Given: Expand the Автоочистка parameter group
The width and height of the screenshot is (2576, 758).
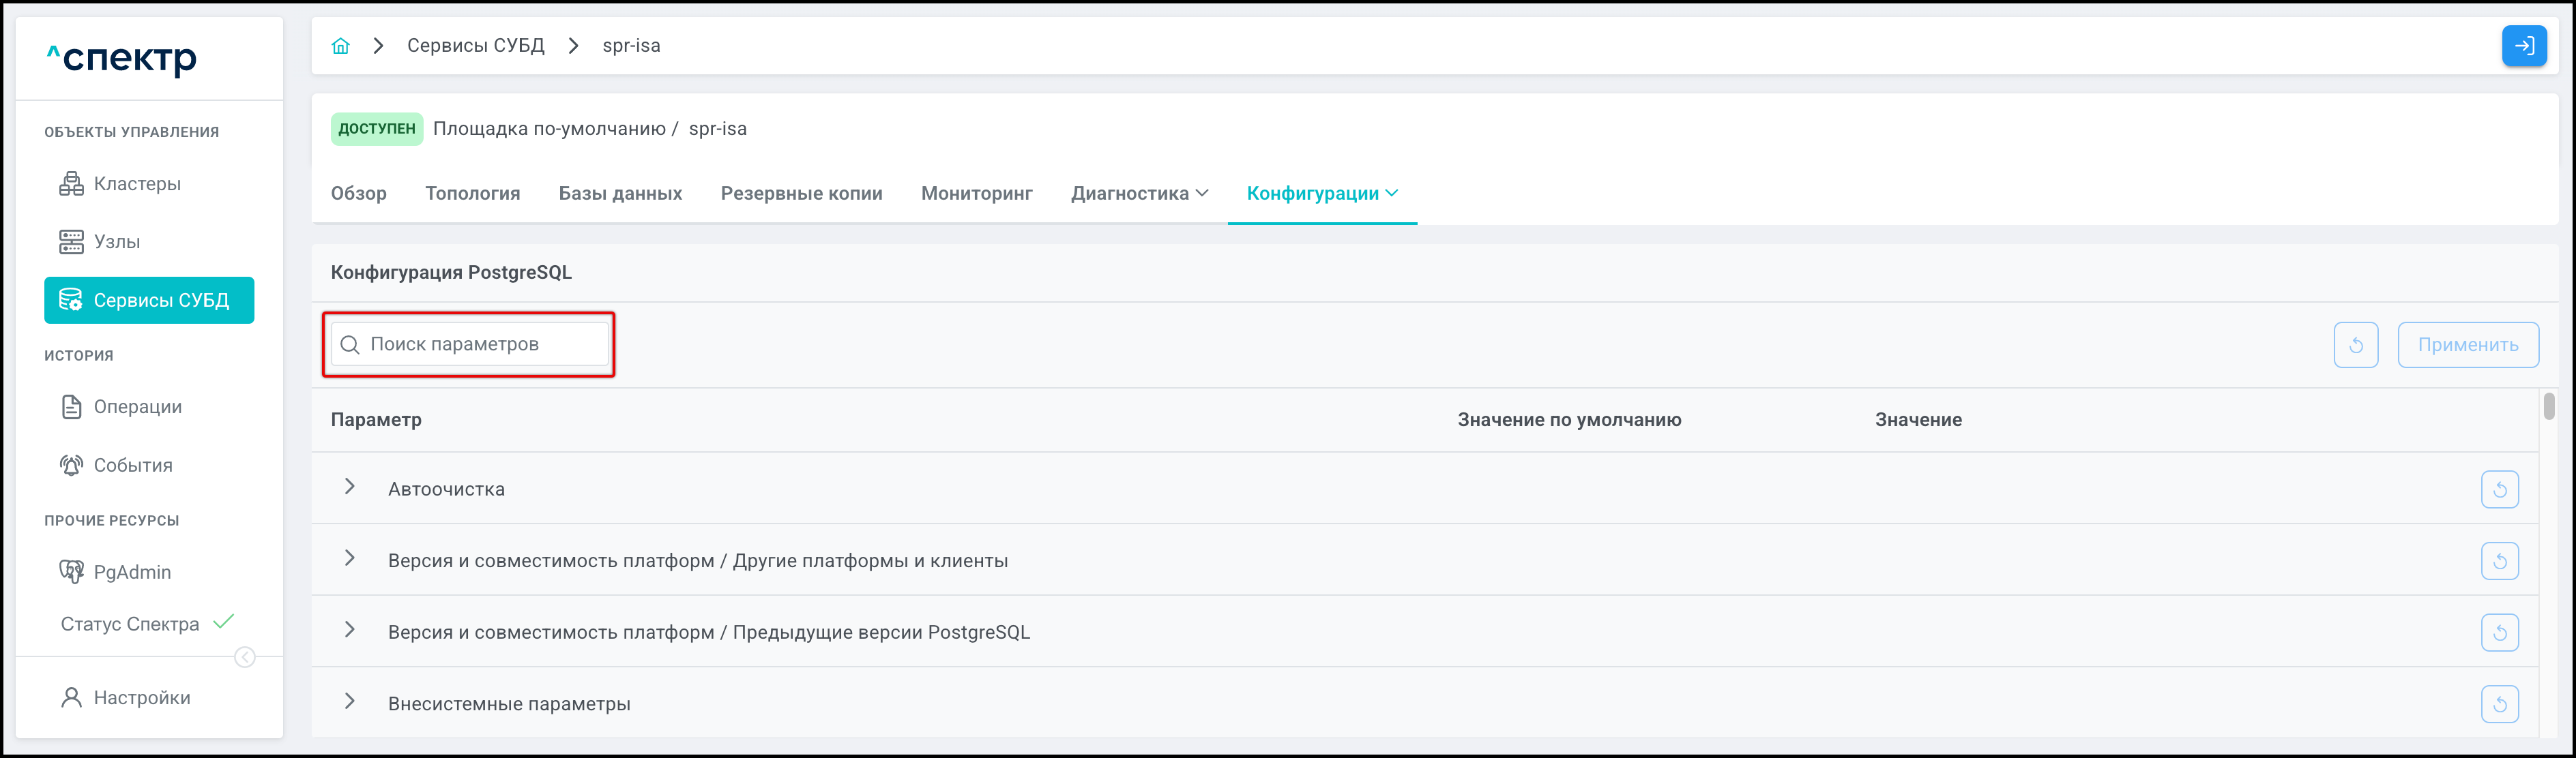Looking at the screenshot, I should (350, 487).
